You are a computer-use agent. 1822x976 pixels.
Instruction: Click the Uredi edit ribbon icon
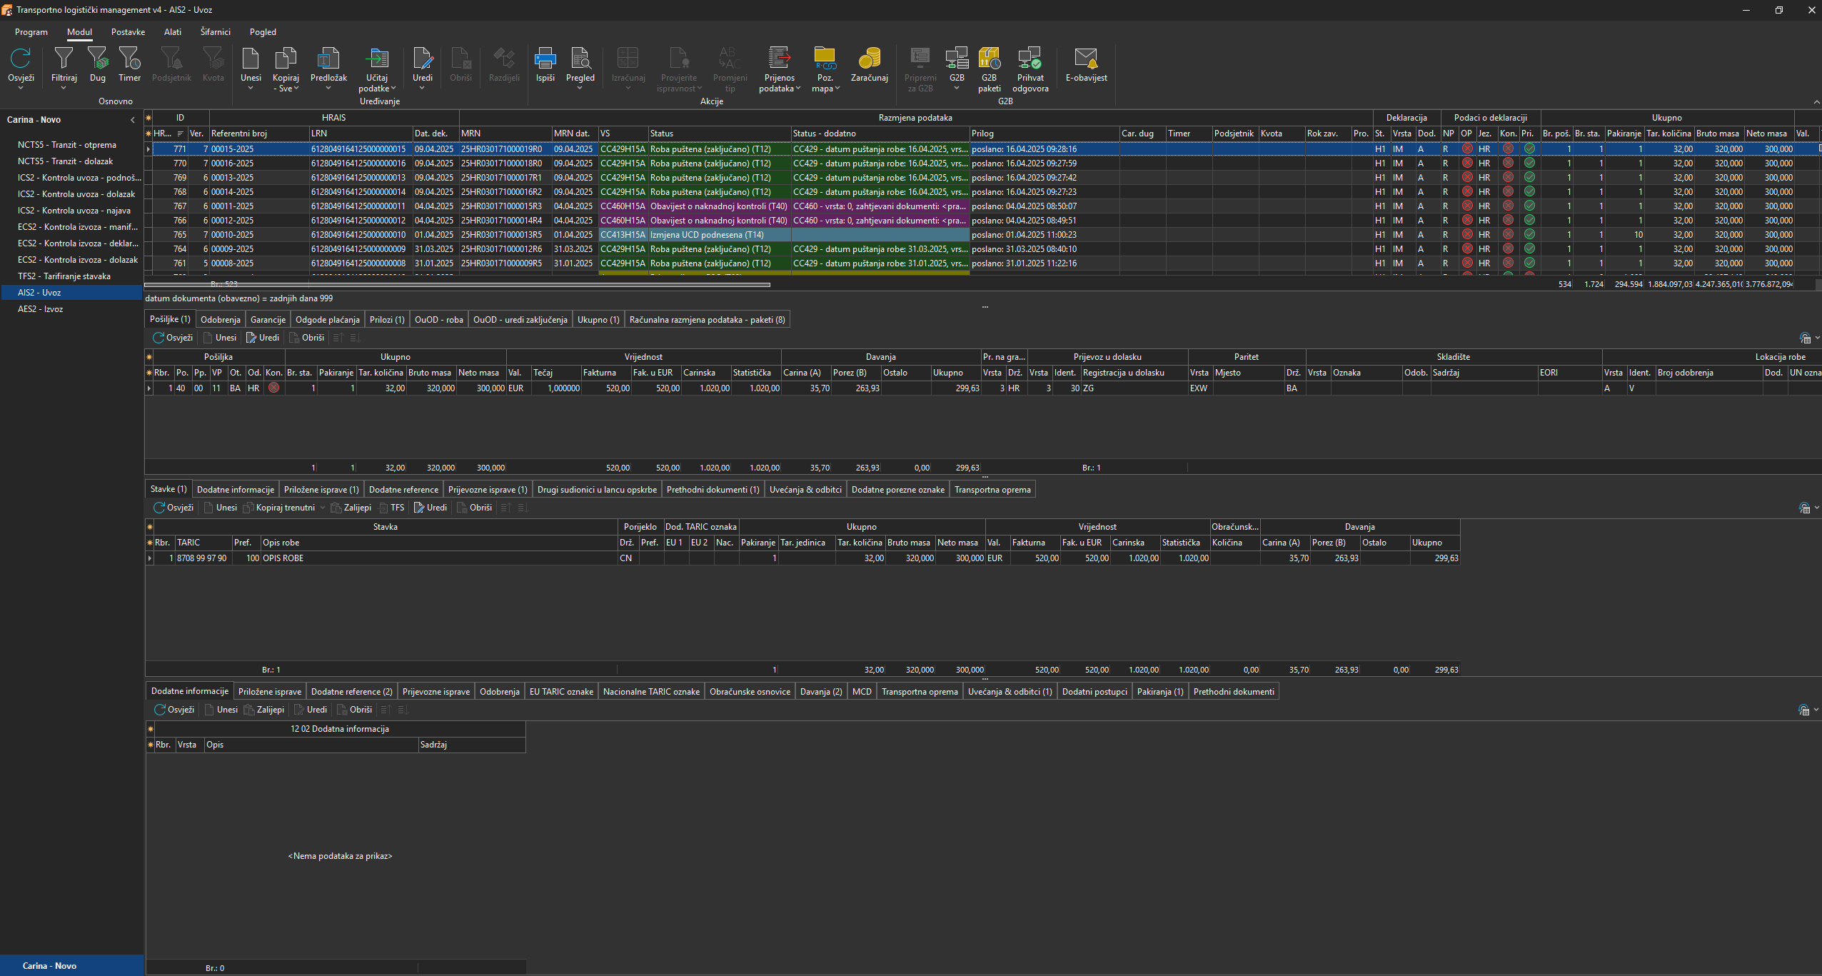pyautogui.click(x=423, y=59)
